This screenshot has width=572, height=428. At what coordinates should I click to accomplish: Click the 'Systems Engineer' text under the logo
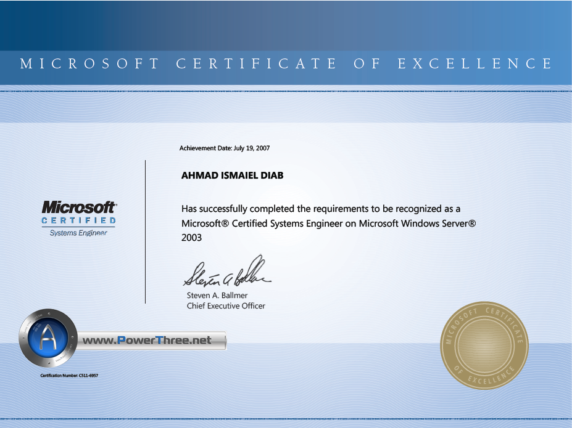tap(78, 233)
